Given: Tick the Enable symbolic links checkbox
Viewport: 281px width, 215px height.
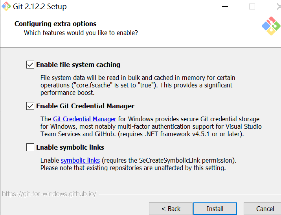Looking at the screenshot, I should click(30, 147).
